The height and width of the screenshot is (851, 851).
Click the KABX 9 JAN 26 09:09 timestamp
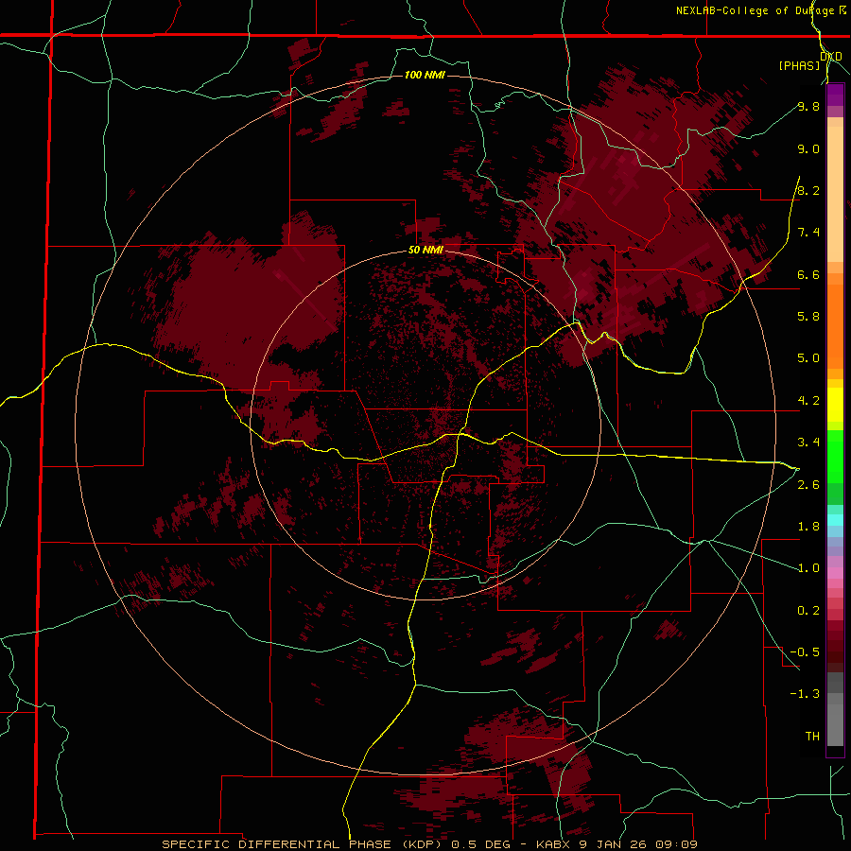pos(617,844)
